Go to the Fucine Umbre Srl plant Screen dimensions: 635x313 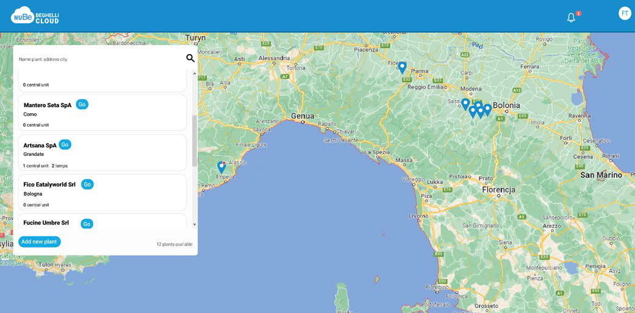[x=87, y=223]
